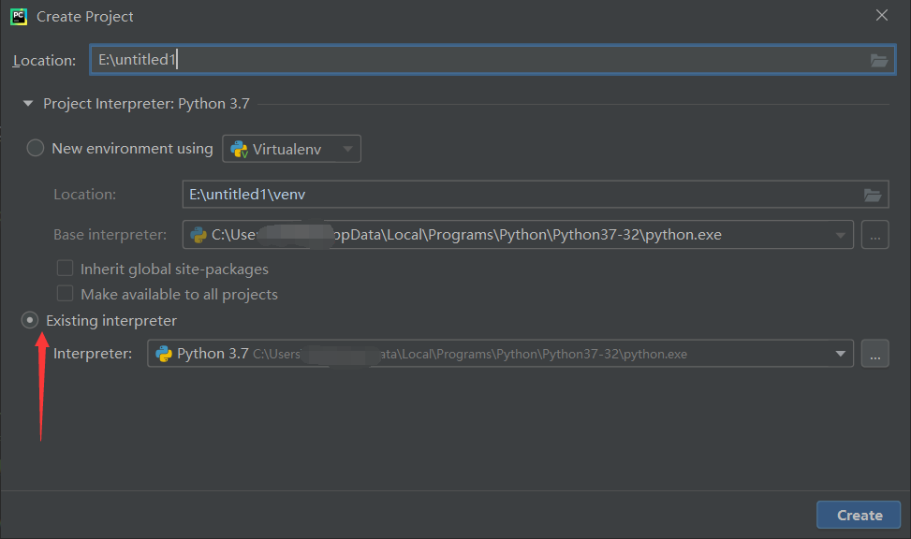
Task: Click the 'Make available to all projects' label
Action: (179, 295)
